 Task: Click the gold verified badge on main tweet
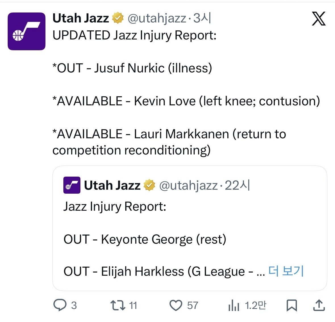click(x=118, y=18)
